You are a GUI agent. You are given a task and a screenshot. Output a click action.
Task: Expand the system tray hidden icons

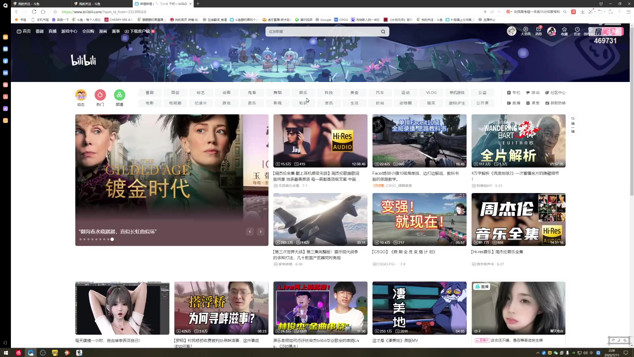click(x=538, y=353)
